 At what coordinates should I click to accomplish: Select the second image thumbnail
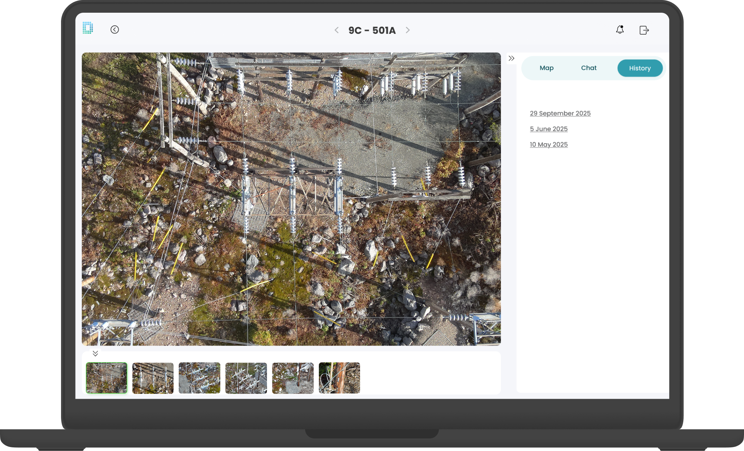tap(153, 378)
